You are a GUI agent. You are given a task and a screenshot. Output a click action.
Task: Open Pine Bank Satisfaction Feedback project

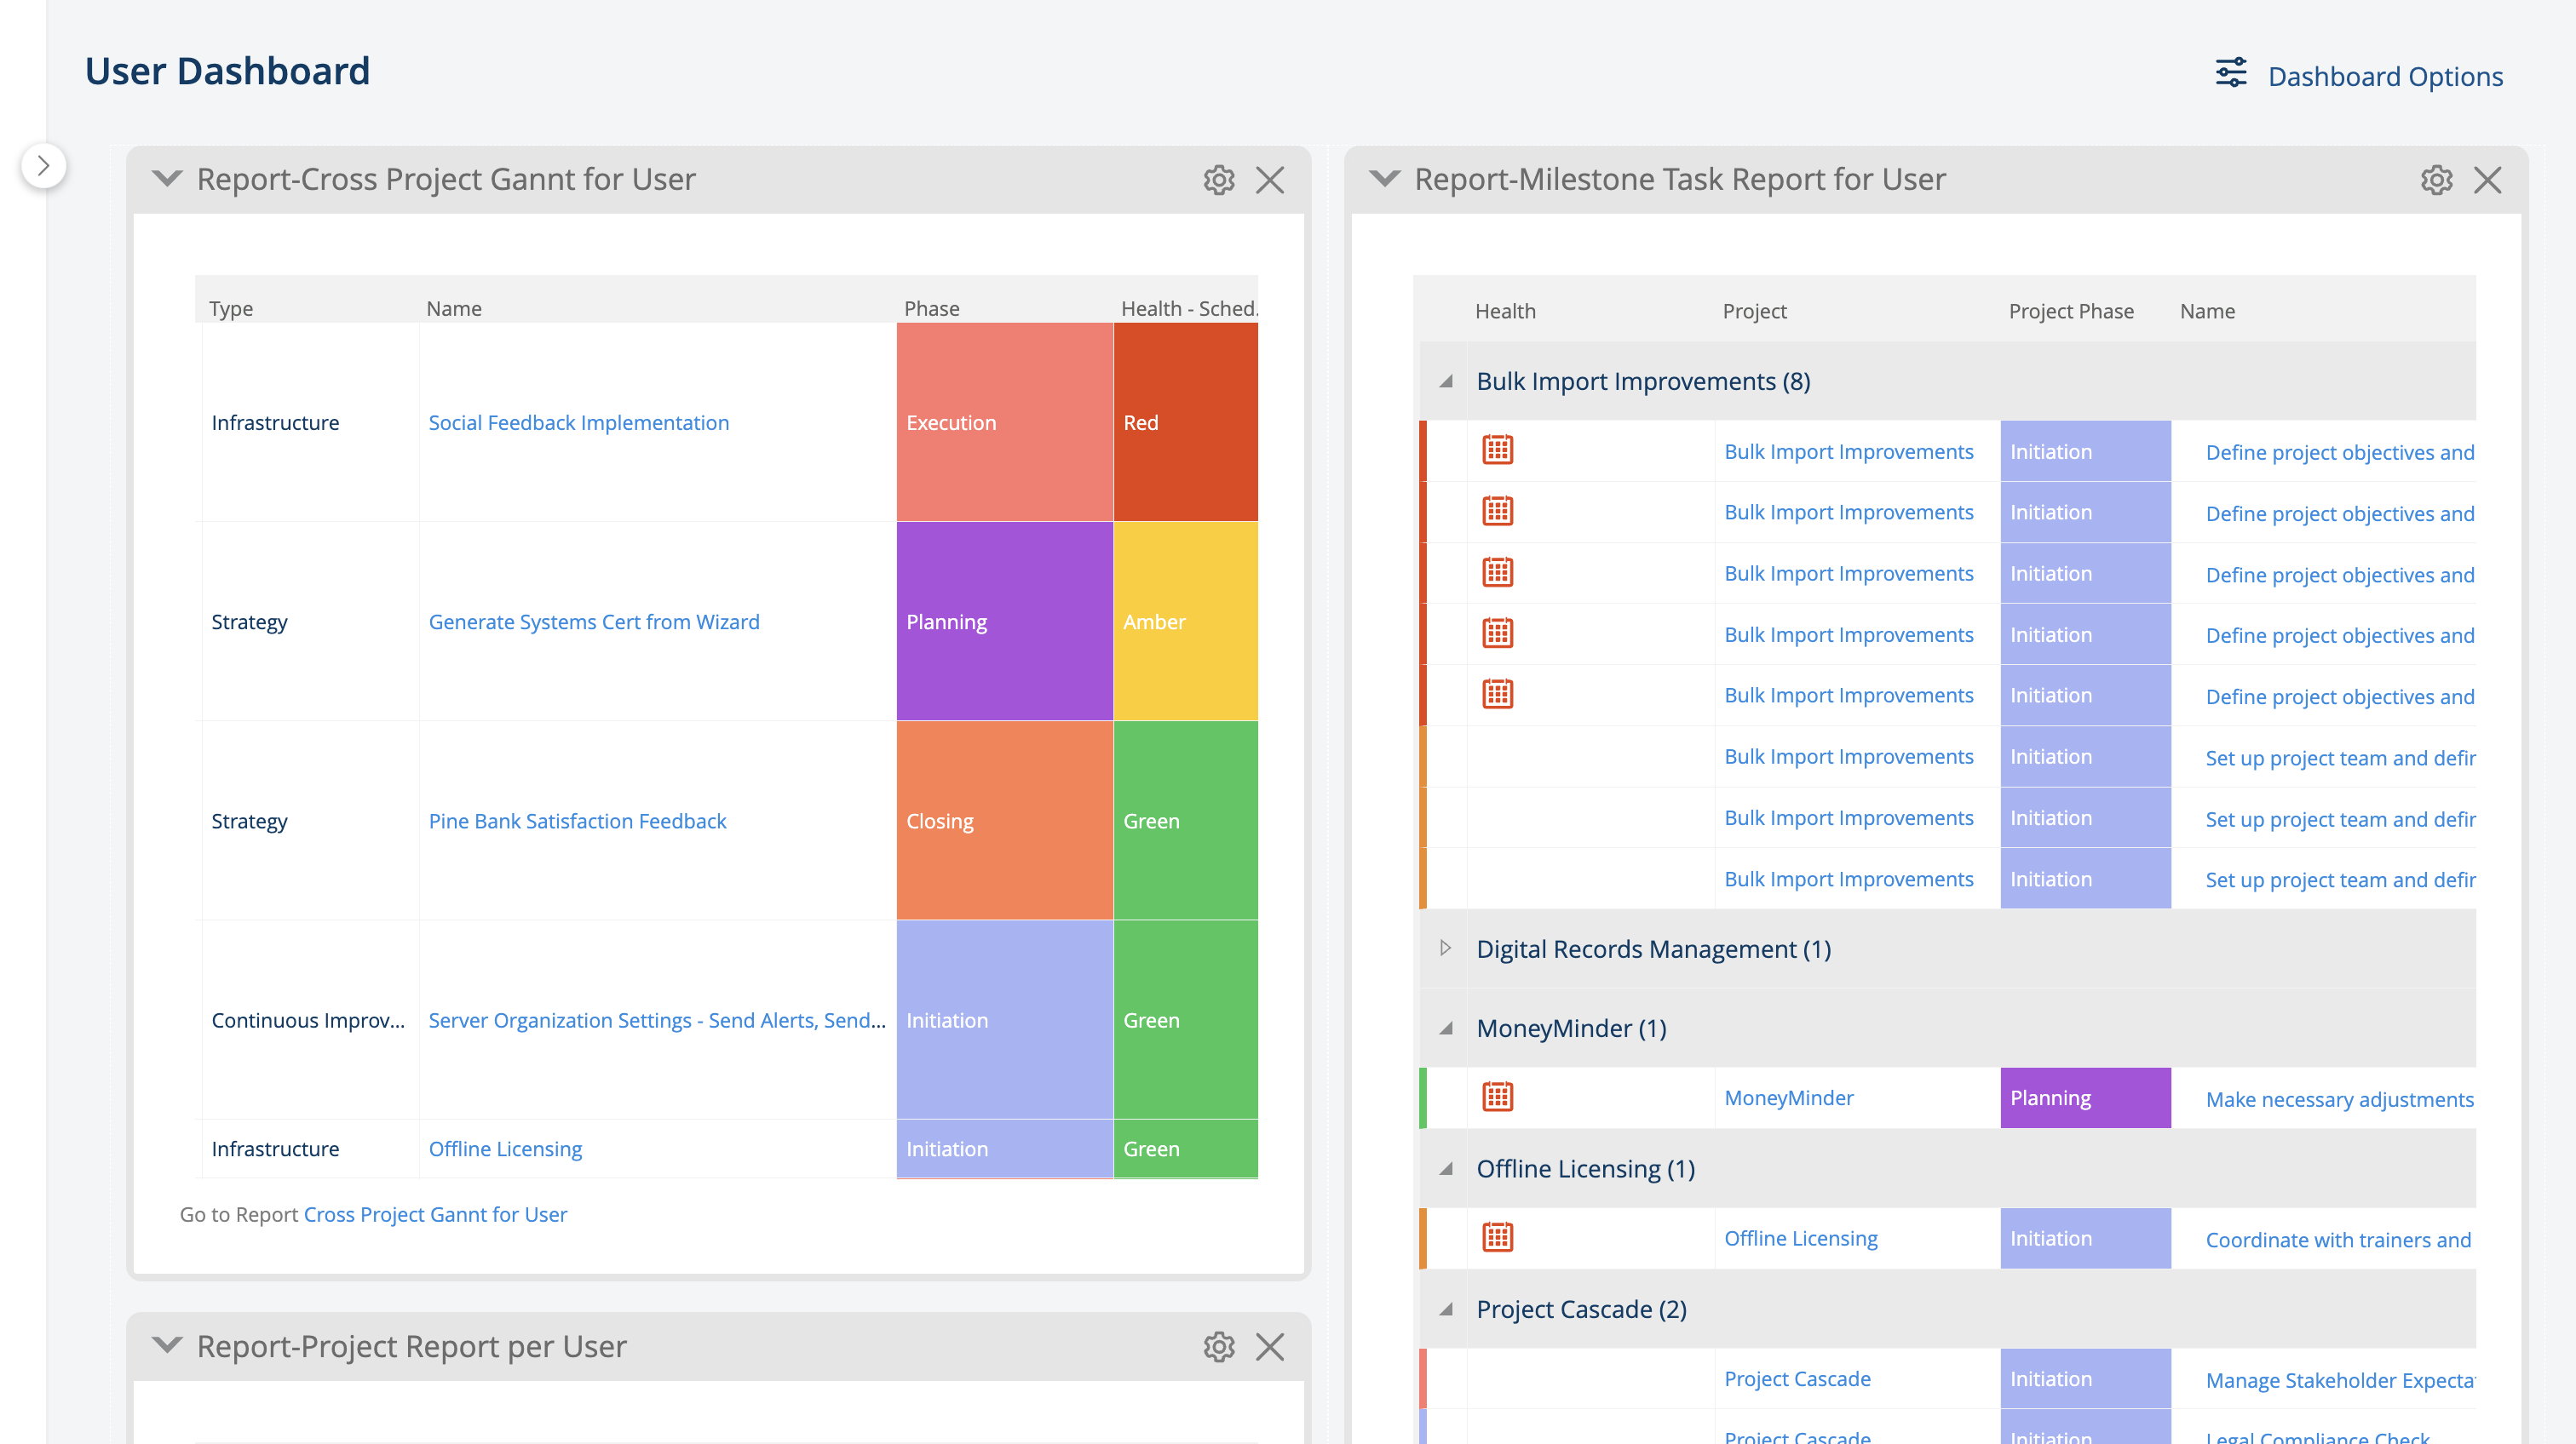coord(577,821)
